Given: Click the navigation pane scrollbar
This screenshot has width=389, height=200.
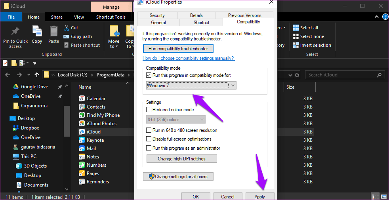Looking at the screenshot, I should pyautogui.click(x=67, y=121).
